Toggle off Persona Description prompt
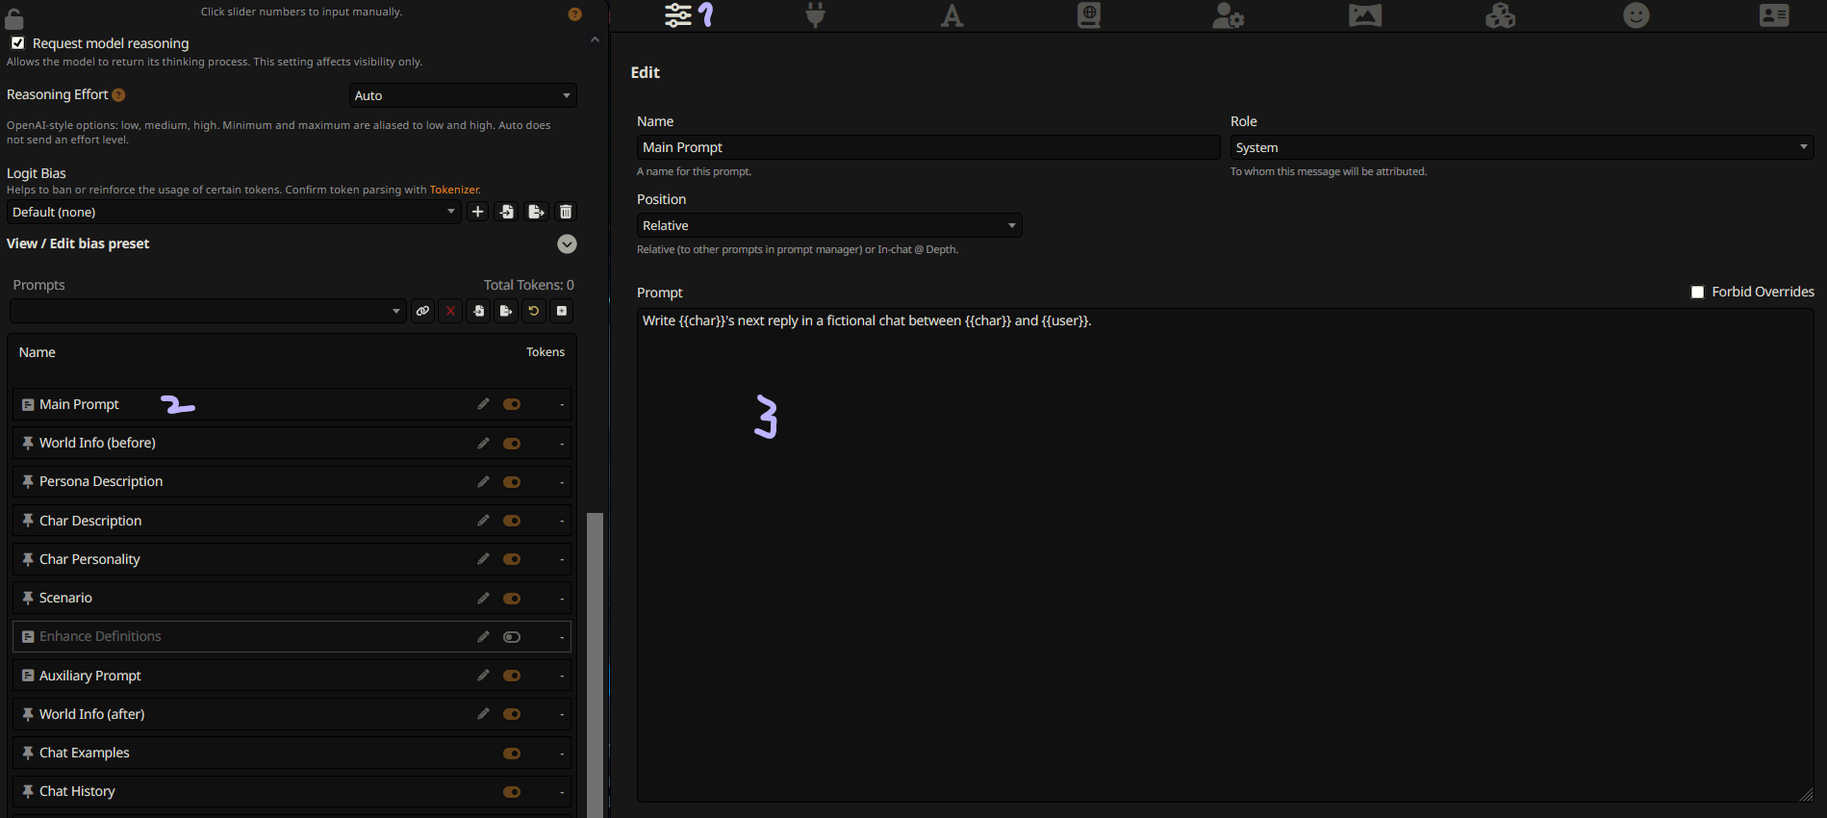1827x818 pixels. pyautogui.click(x=512, y=481)
